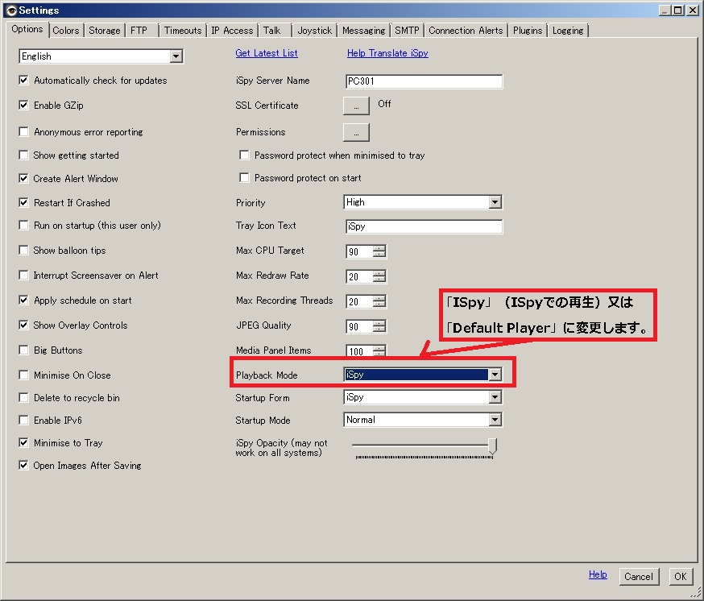
Task: Go to the SMTP tab
Action: 408,31
